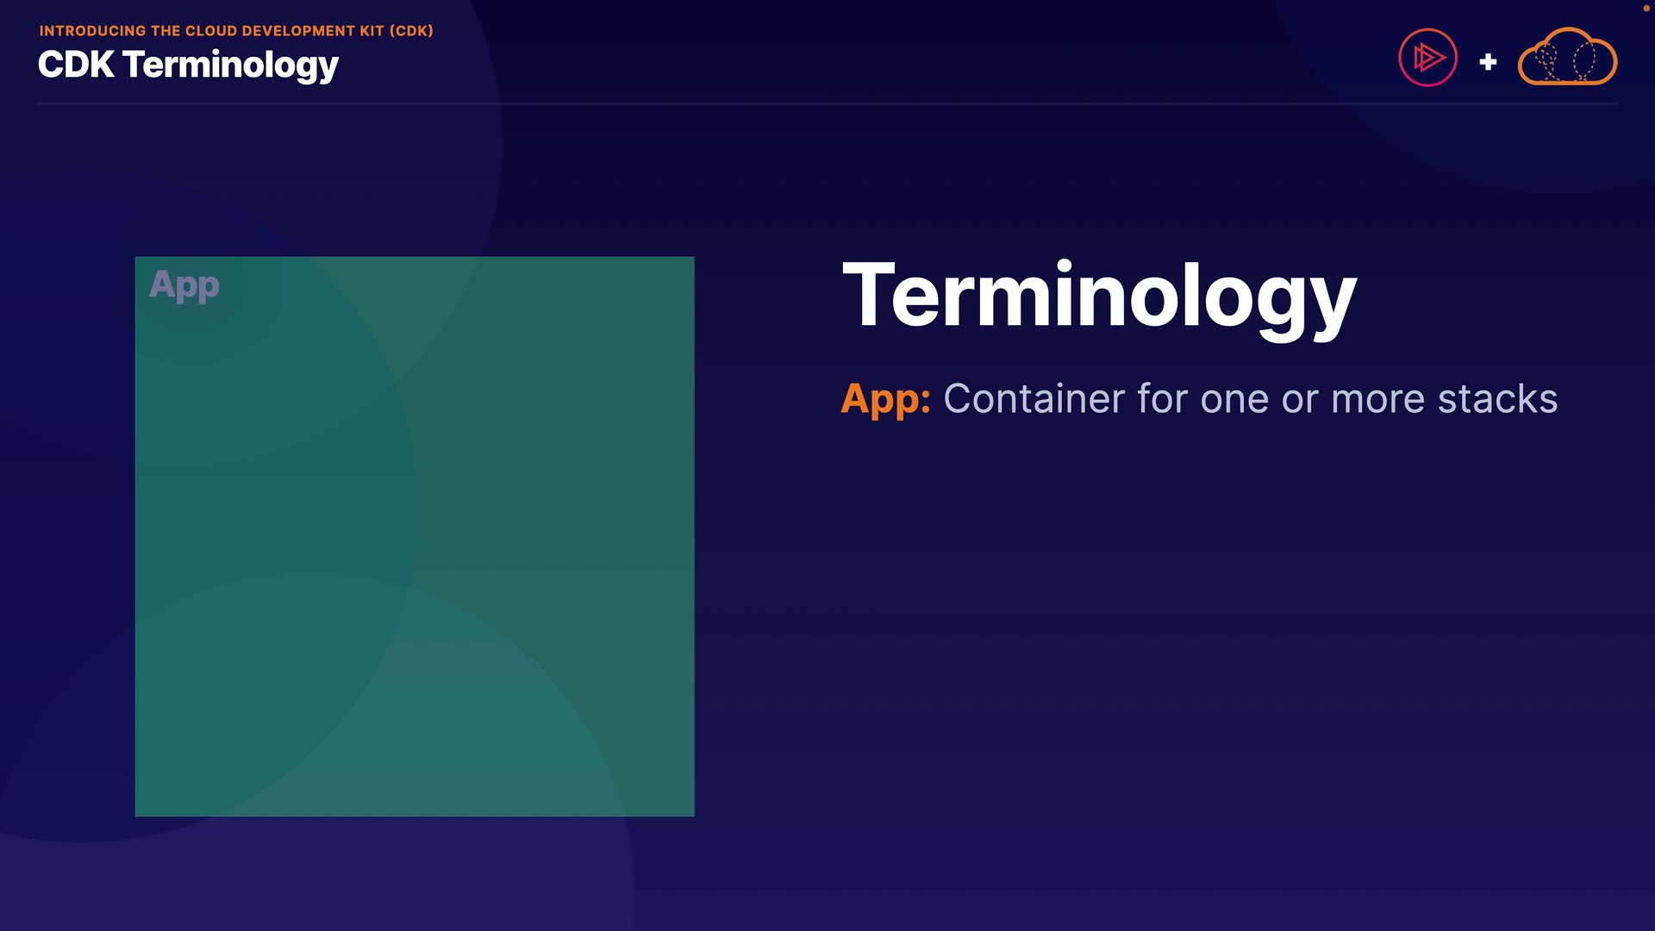1655x931 pixels.
Task: Click the word 'stacks' in the definition
Action: [1497, 399]
